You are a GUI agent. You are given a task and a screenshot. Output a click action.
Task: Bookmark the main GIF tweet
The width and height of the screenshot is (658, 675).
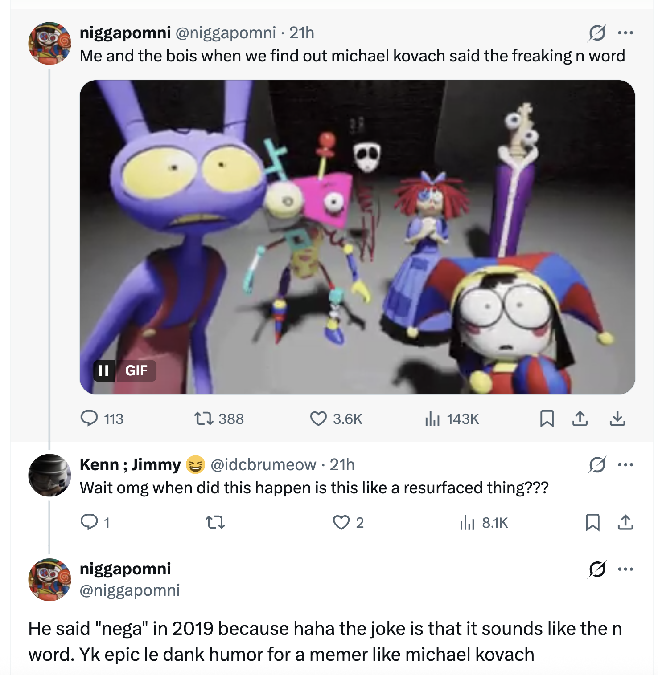(547, 419)
